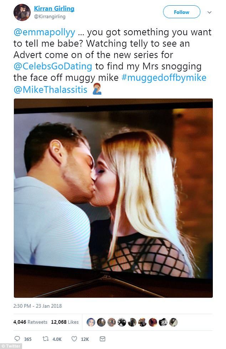
Task: Click the fifth liker avatar
Action: pos(132,322)
